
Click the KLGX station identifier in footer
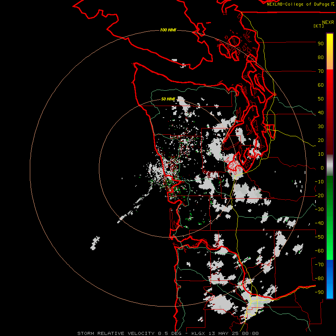pyautogui.click(x=199, y=333)
